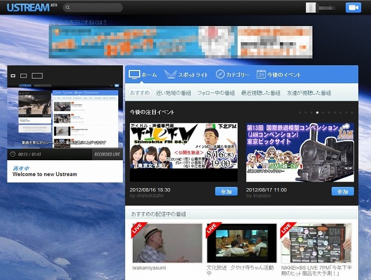The width and height of the screenshot is (371, 280).
Task: Open the user avatar in header
Action: (x=311, y=8)
